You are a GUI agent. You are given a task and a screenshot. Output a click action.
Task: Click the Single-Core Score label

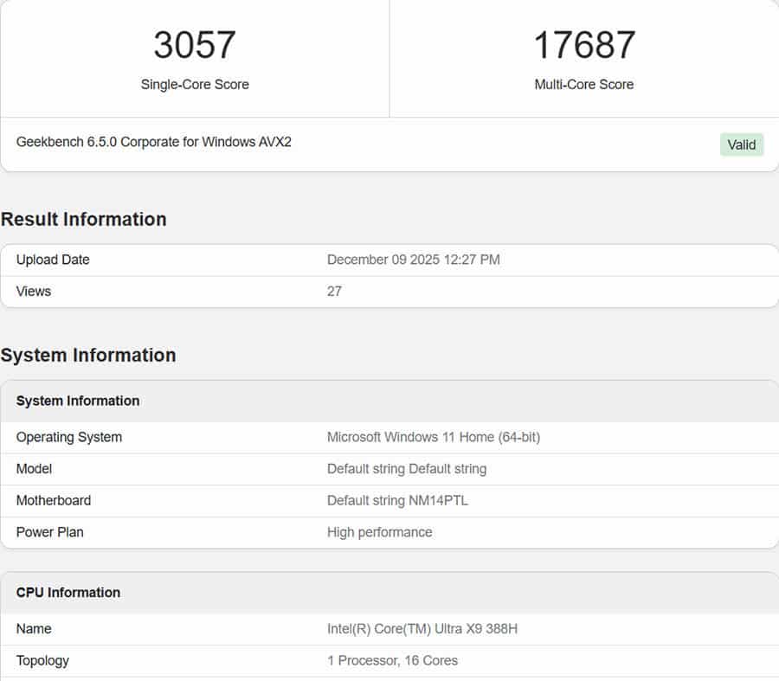point(194,84)
